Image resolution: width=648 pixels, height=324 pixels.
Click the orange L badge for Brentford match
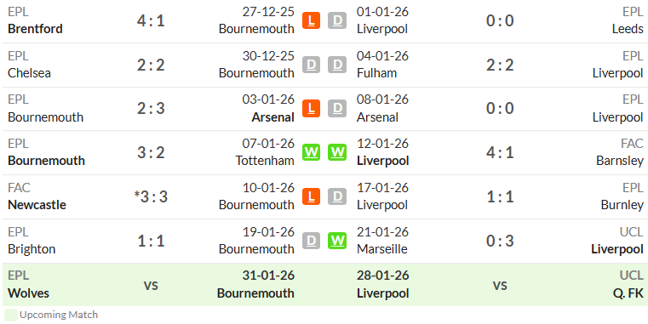311,20
